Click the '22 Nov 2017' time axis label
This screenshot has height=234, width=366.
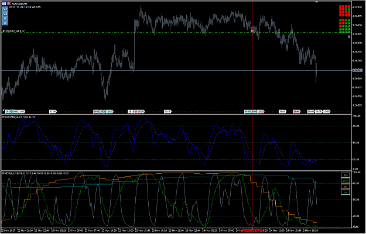(x=8, y=230)
